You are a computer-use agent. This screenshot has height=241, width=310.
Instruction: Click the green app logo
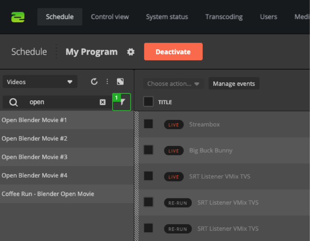pos(18,17)
